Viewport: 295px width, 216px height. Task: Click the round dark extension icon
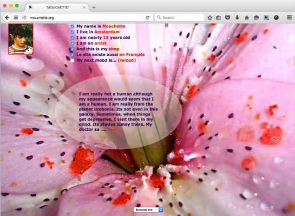276,18
